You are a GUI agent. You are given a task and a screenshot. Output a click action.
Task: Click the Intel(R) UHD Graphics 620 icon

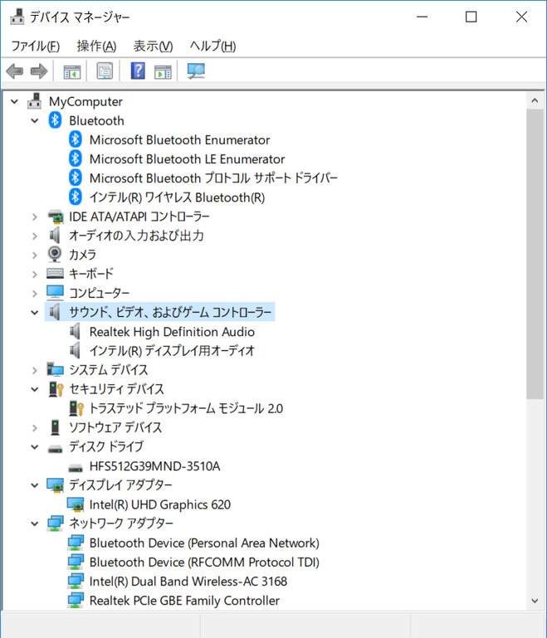pyautogui.click(x=76, y=504)
